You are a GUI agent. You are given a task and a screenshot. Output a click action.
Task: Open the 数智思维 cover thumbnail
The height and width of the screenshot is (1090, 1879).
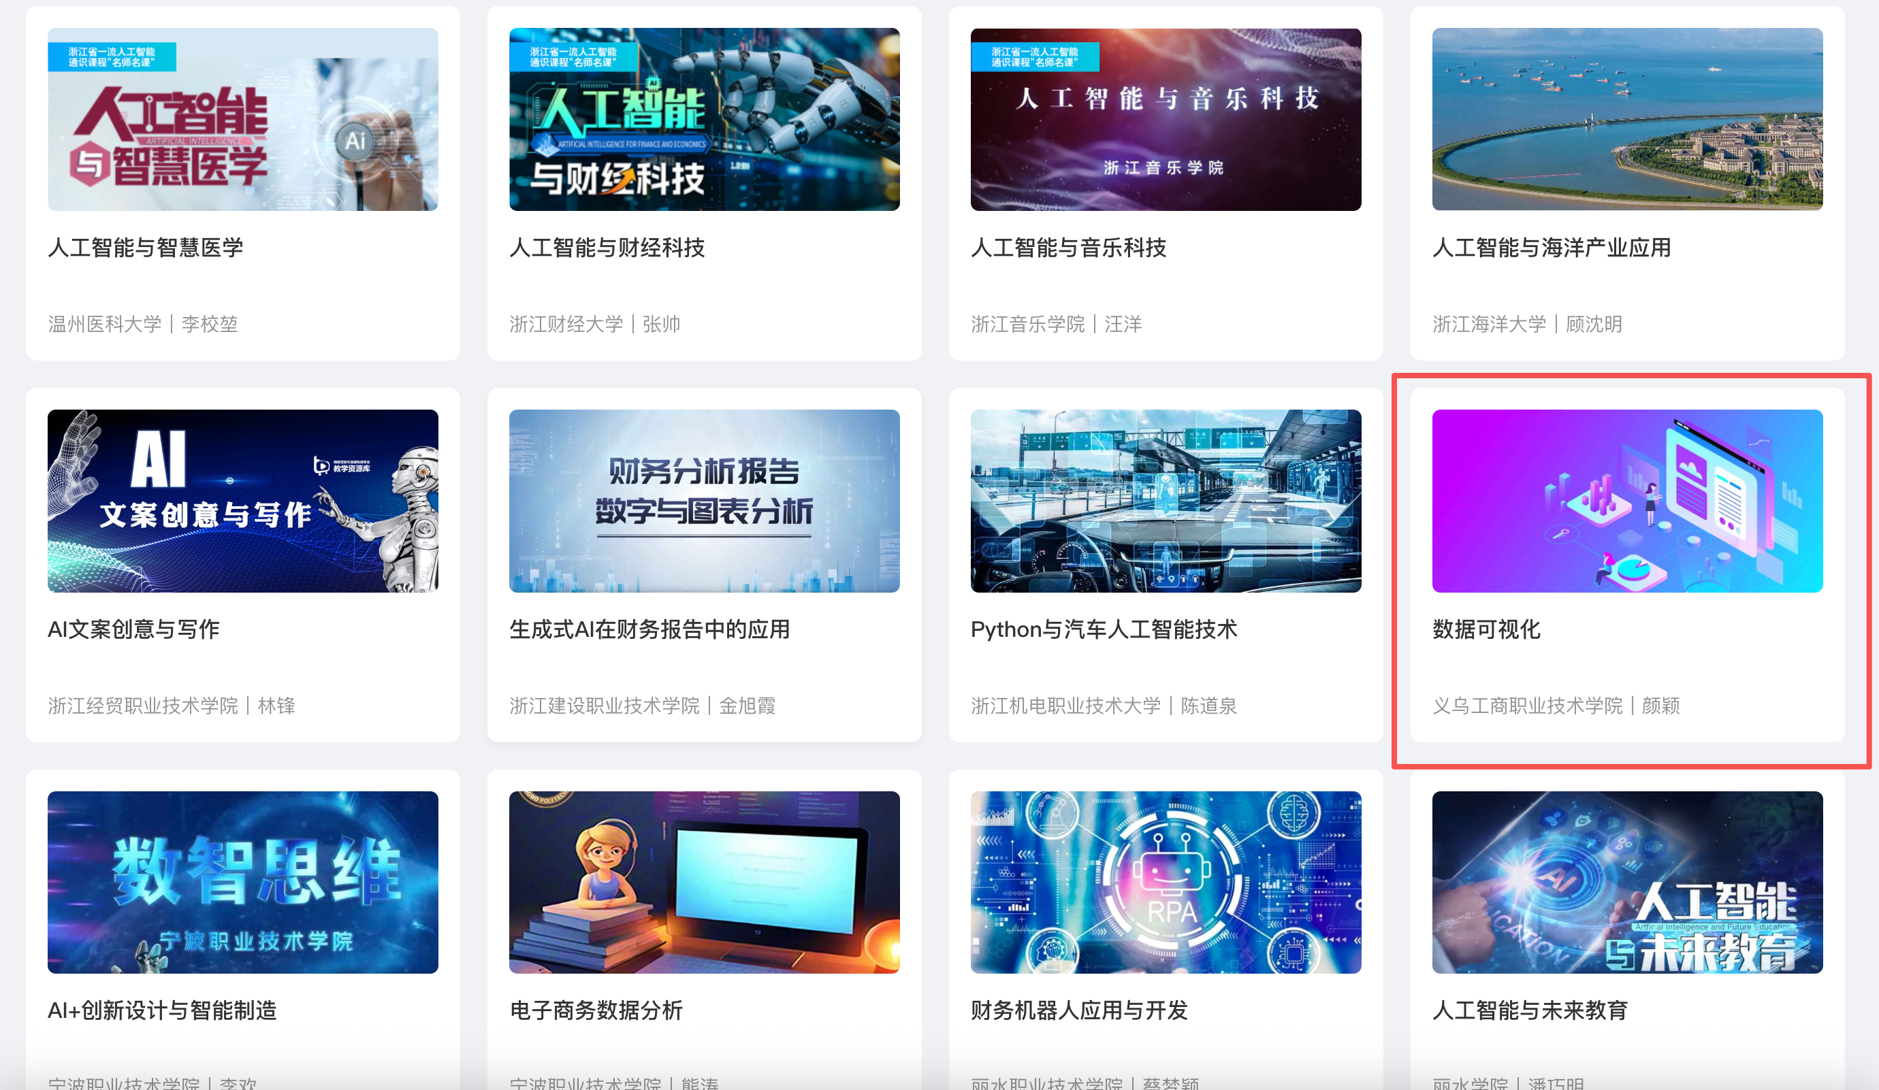point(242,882)
